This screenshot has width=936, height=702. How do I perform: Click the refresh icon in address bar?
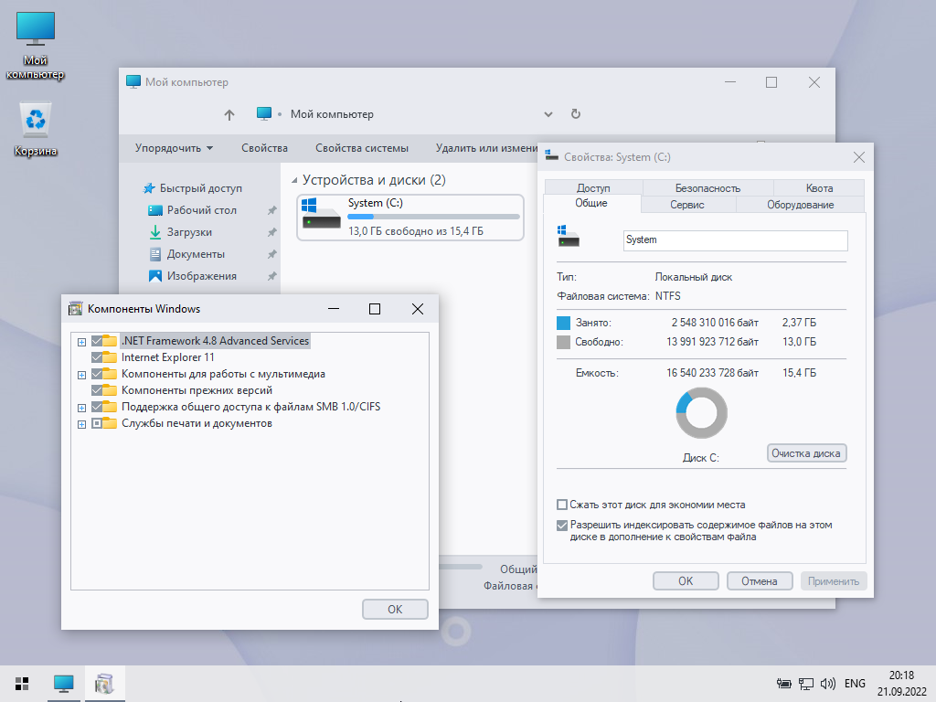coord(576,114)
